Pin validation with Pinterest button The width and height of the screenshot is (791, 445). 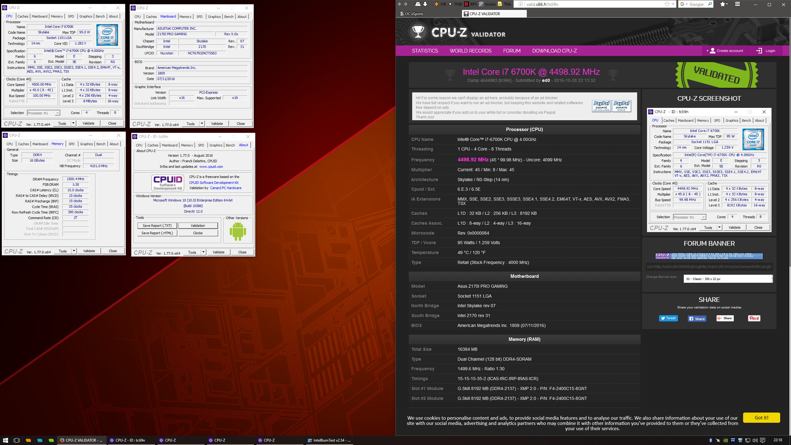click(754, 318)
